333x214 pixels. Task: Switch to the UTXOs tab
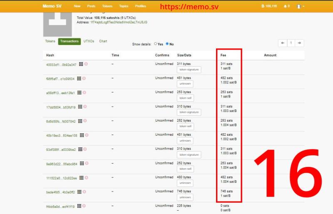pos(89,41)
